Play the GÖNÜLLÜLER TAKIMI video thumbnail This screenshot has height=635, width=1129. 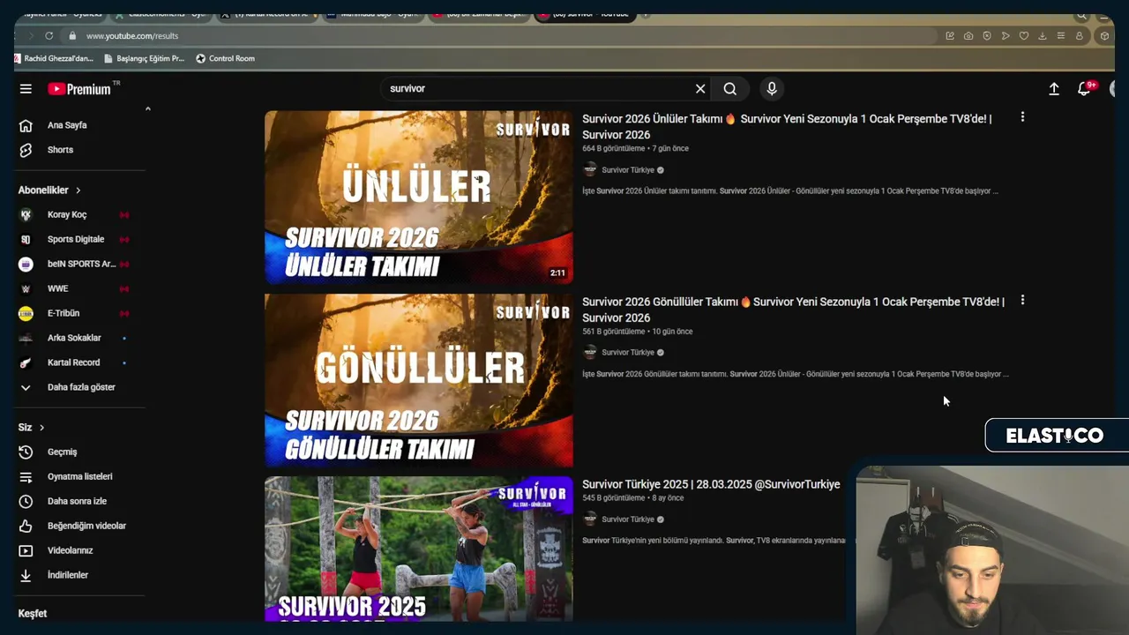(x=419, y=381)
